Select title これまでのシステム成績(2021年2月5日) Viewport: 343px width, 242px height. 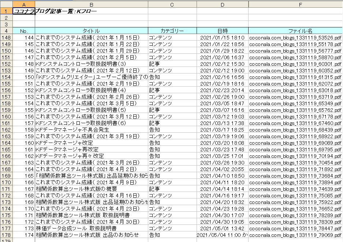pos(92,57)
